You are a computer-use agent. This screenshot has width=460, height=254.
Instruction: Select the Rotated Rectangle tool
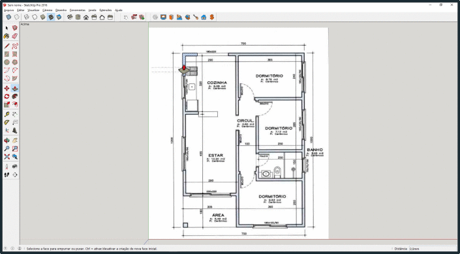coord(14,54)
